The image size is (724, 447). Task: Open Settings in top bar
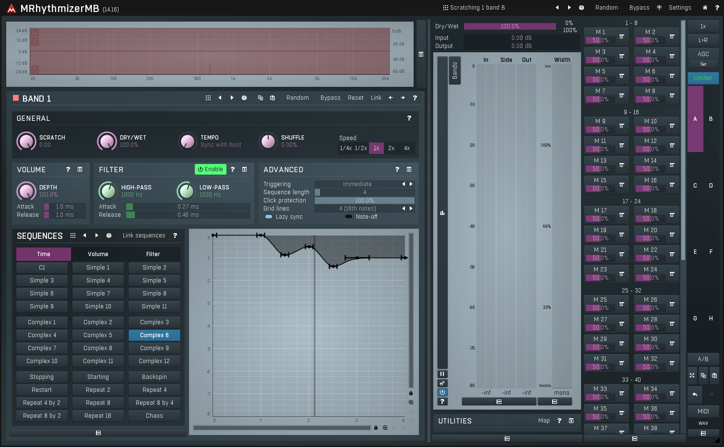[x=680, y=8]
